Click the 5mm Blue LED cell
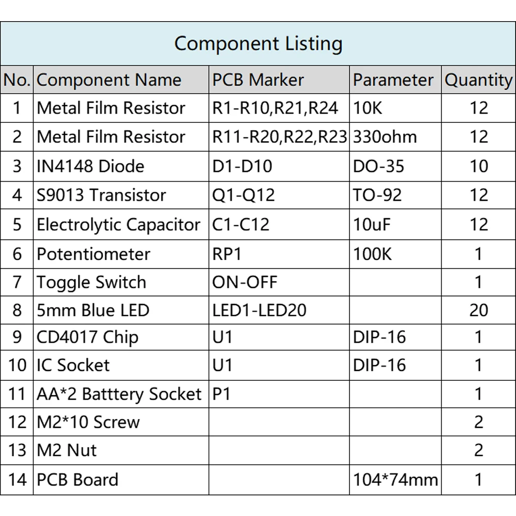 tap(93, 310)
